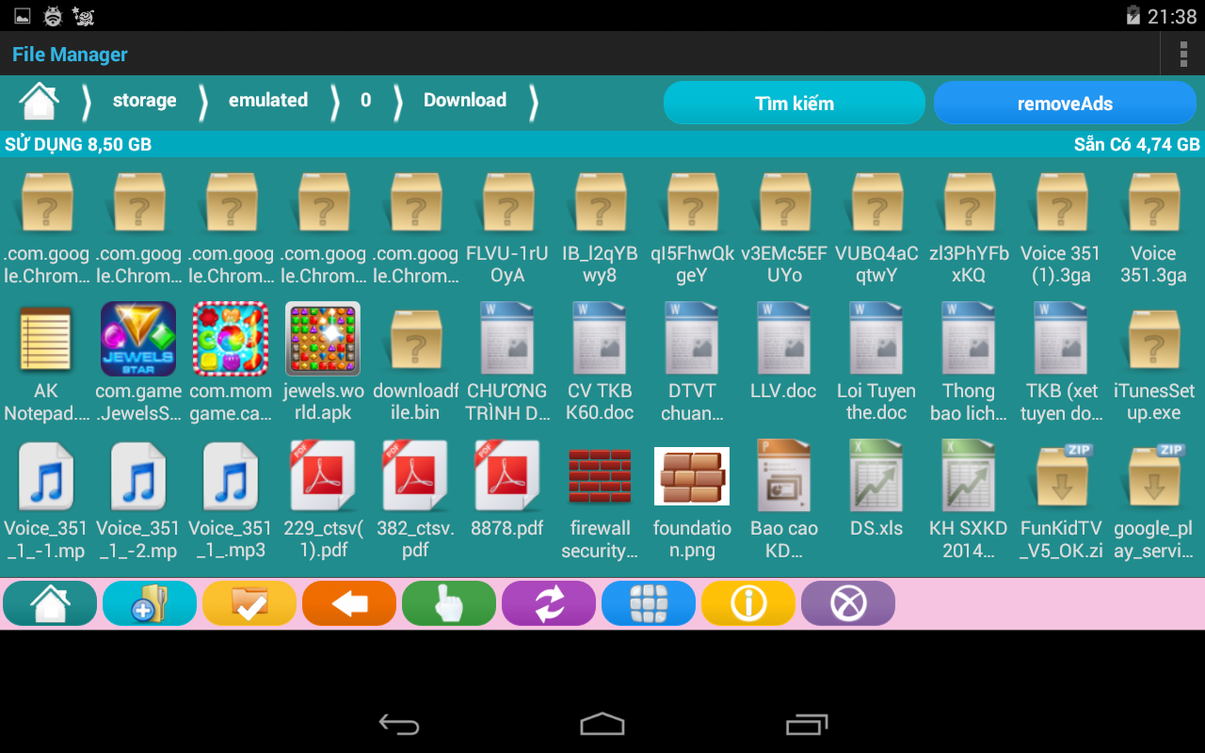Open the AK Notepad file
The height and width of the screenshot is (753, 1205).
pos(46,364)
